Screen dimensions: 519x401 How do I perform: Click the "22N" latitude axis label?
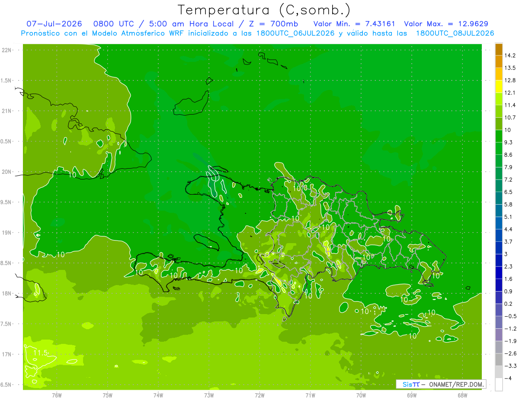click(7, 50)
